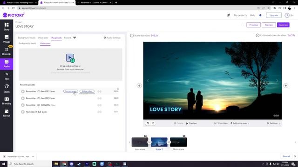Viewport: 298px width, 167px height.
Task: Open Windows Start menu
Action: click(4, 164)
